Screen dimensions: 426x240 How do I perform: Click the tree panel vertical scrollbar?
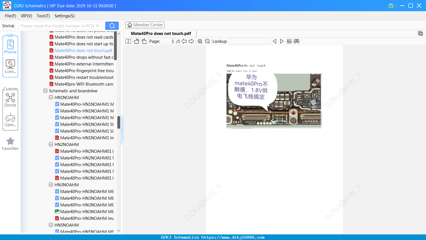[119, 122]
